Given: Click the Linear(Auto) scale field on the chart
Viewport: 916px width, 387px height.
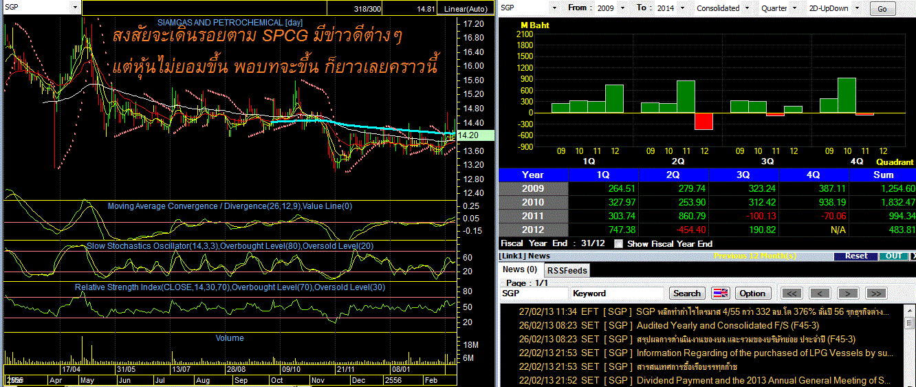Looking at the screenshot, I should click(465, 9).
